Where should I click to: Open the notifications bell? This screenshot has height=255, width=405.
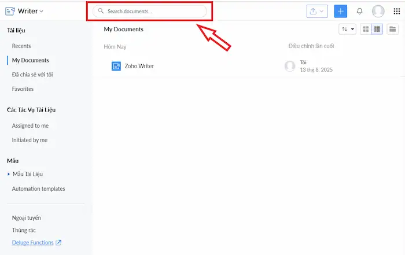click(360, 11)
